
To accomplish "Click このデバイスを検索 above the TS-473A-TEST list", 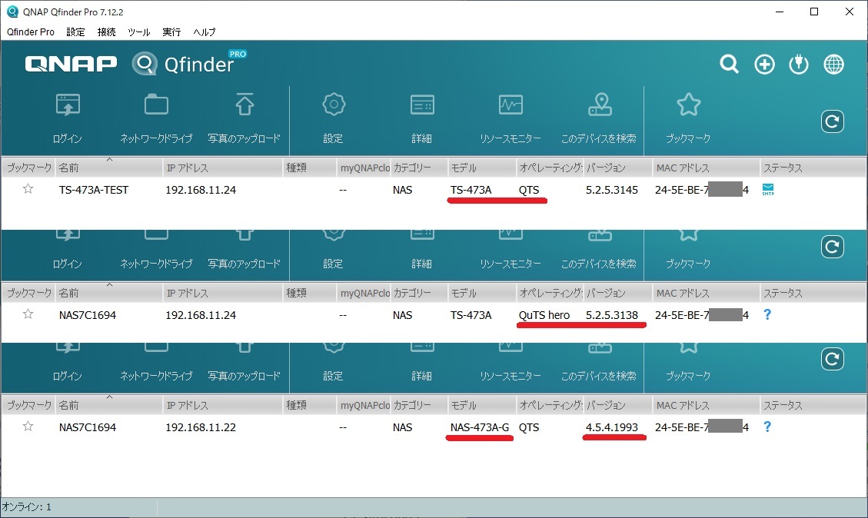I will click(x=600, y=104).
